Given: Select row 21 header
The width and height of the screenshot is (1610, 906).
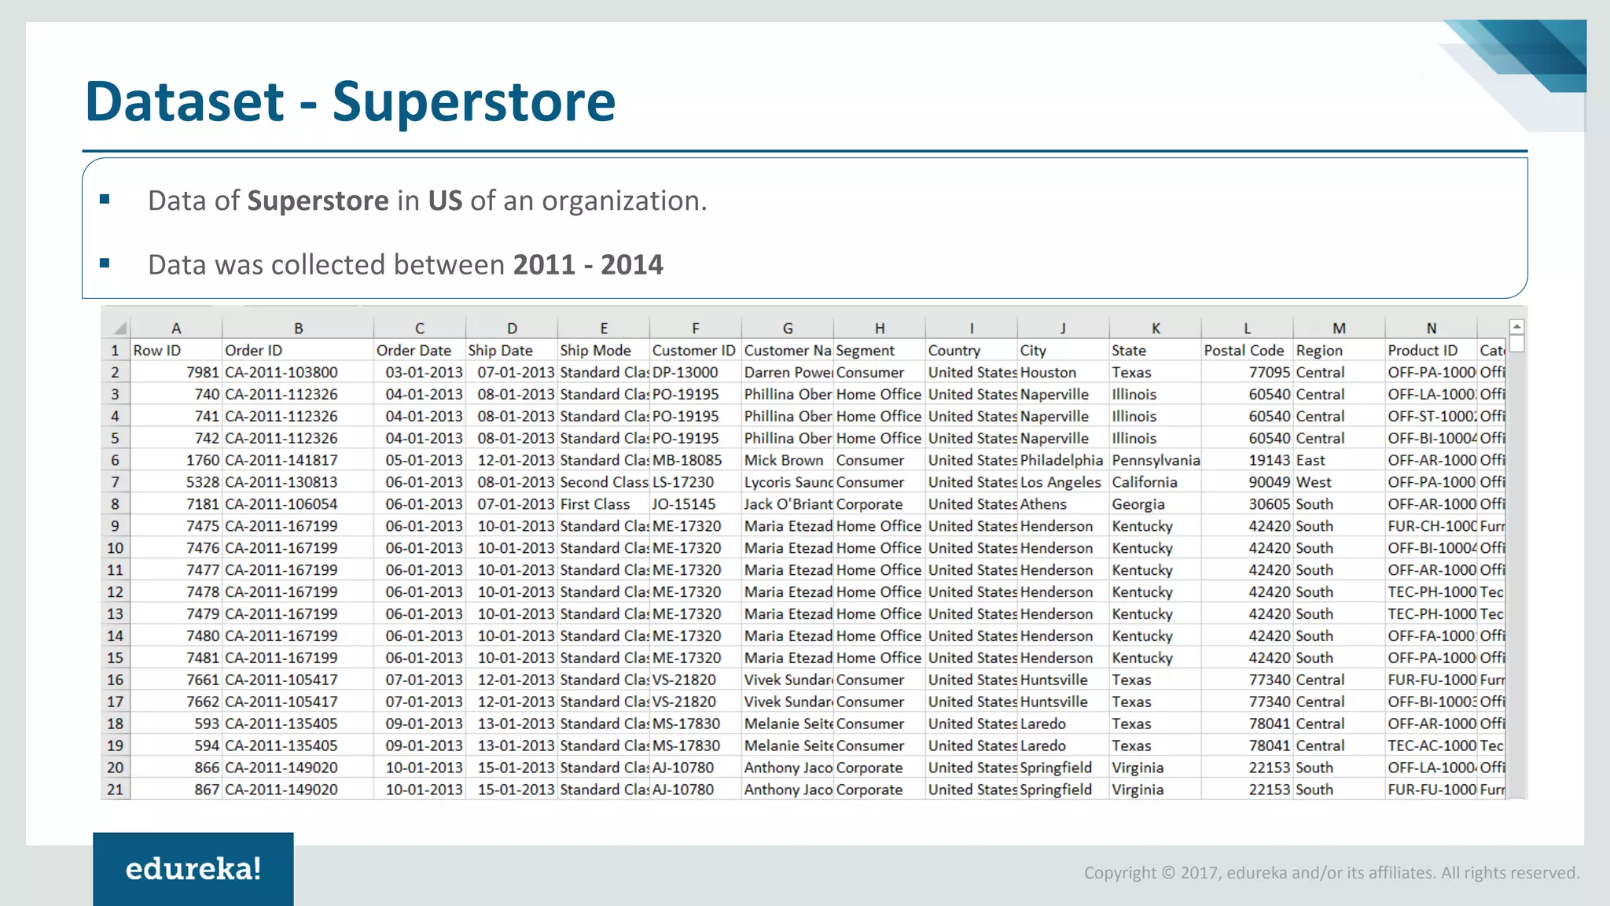Looking at the screenshot, I should [116, 790].
